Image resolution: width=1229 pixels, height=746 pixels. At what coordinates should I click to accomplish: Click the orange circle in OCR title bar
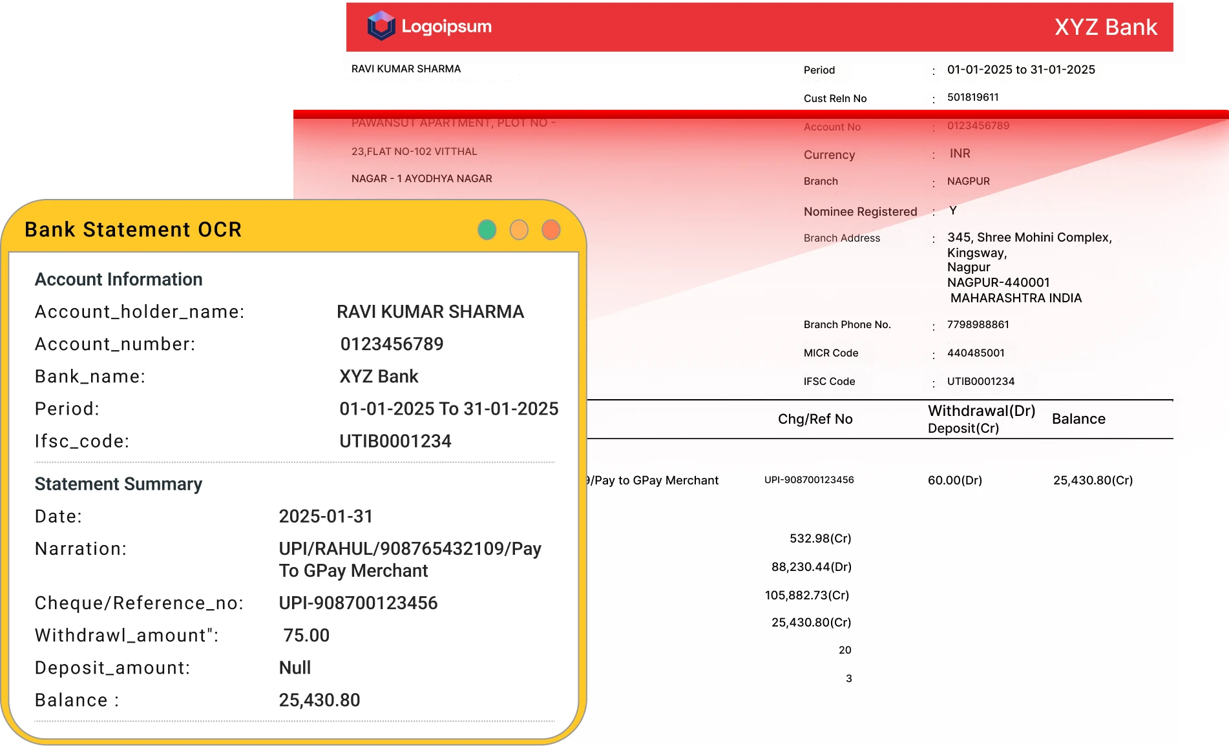coord(519,230)
